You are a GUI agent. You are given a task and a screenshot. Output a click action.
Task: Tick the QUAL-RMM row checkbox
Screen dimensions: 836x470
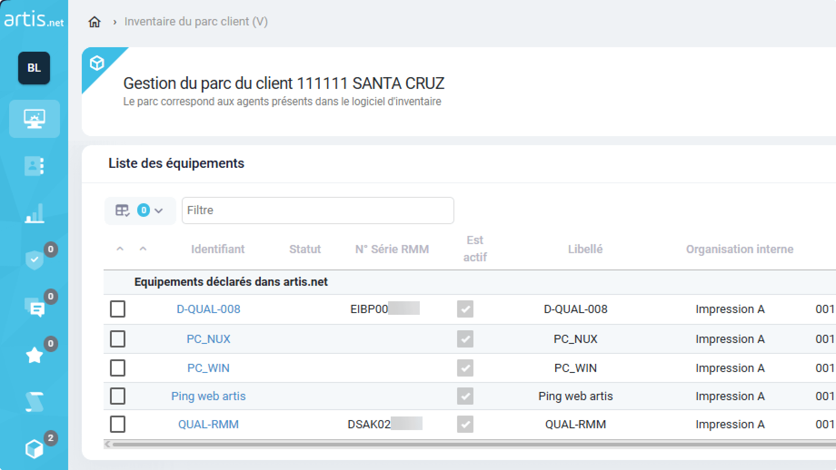coord(118,424)
